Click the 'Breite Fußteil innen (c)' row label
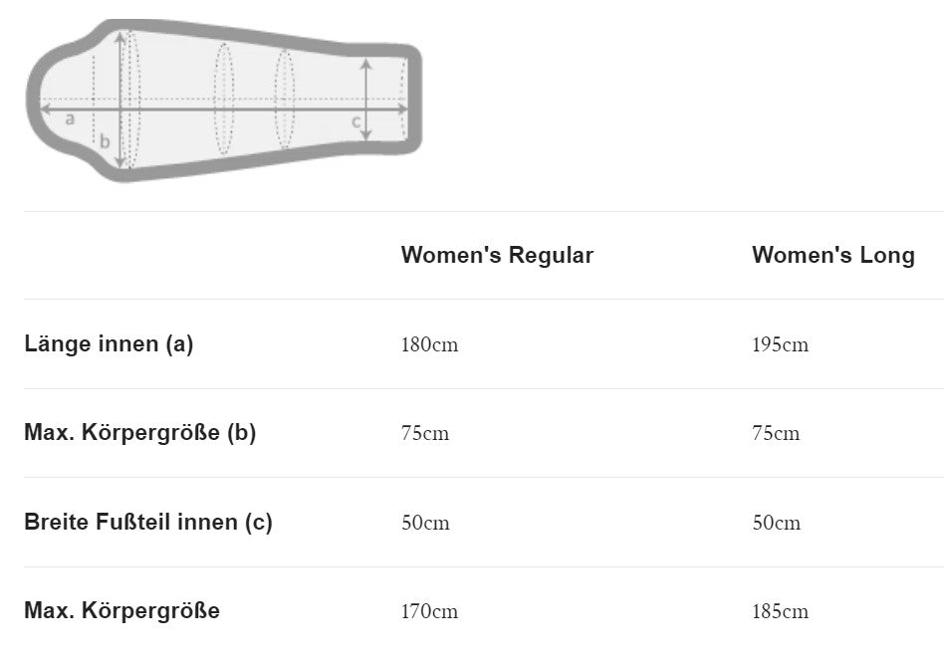 pyautogui.click(x=147, y=522)
